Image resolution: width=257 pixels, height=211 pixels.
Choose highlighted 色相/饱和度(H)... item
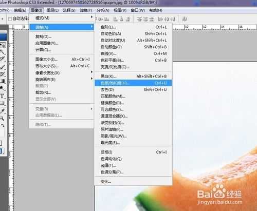[x=133, y=83]
